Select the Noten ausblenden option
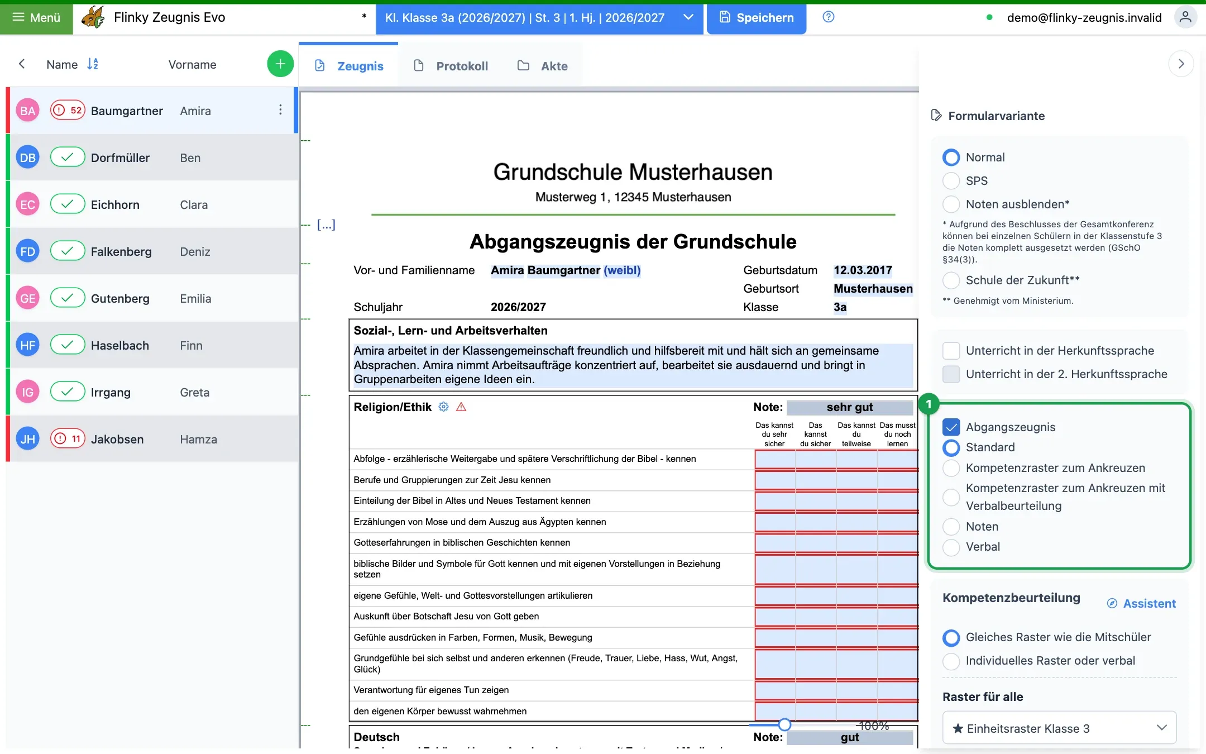 tap(951, 204)
